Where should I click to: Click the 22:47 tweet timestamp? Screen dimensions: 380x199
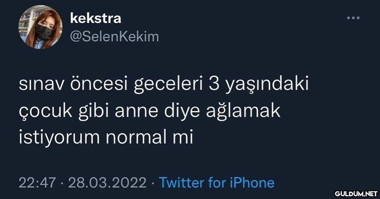click(x=38, y=183)
